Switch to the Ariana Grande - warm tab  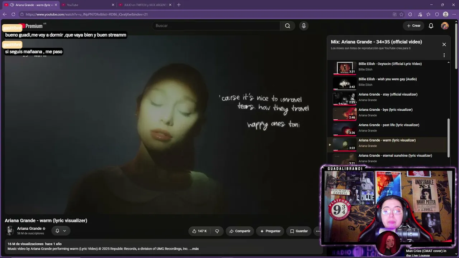[x=30, y=5]
